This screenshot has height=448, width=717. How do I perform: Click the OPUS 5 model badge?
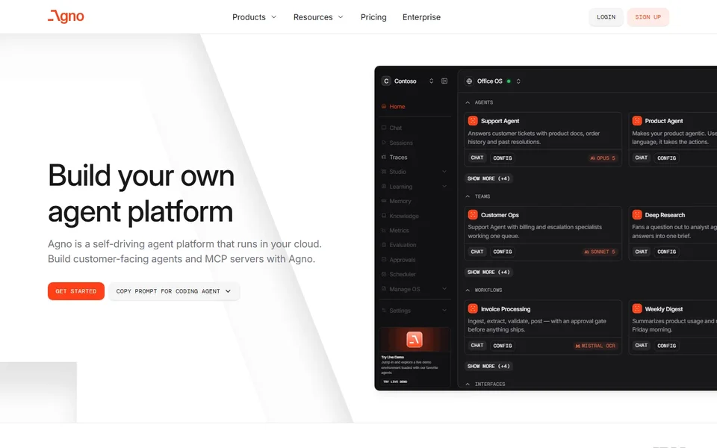[x=603, y=158]
